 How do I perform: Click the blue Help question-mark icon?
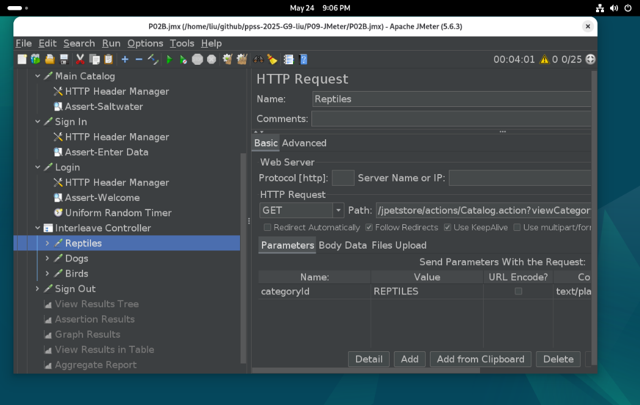[x=304, y=60]
